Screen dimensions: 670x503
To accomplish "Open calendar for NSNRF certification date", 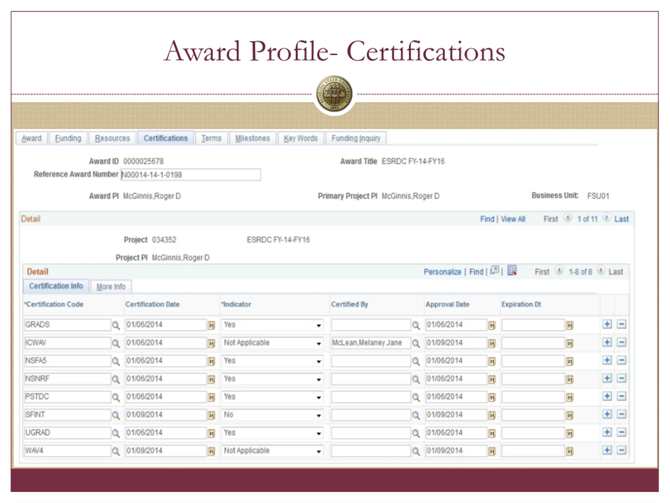I will point(211,379).
